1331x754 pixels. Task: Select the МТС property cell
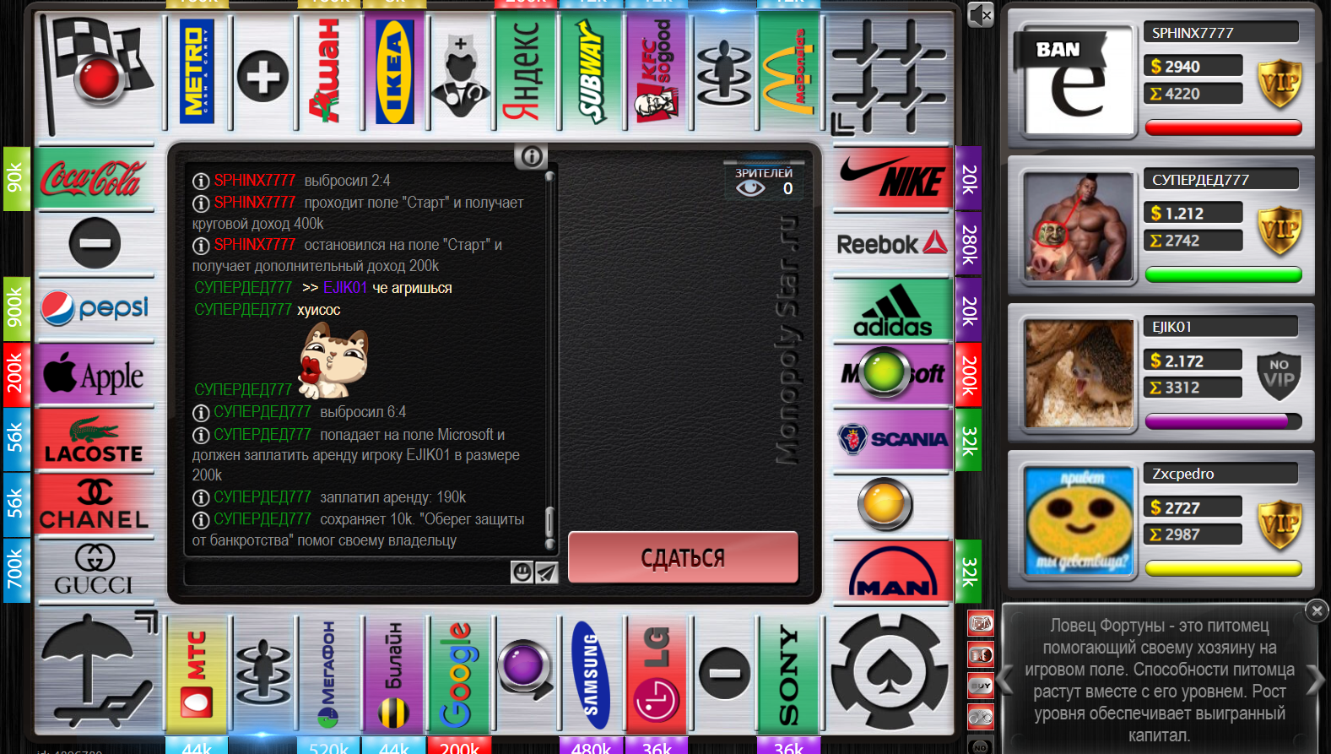pos(198,675)
